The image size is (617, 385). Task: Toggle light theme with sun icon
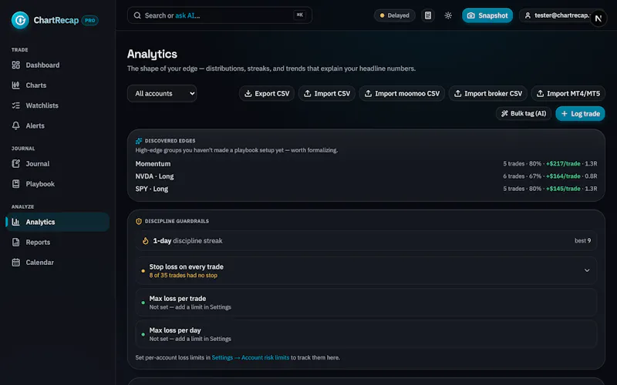448,15
